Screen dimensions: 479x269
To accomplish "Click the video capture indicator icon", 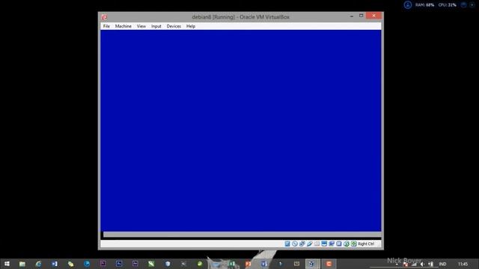I will 332,244.
